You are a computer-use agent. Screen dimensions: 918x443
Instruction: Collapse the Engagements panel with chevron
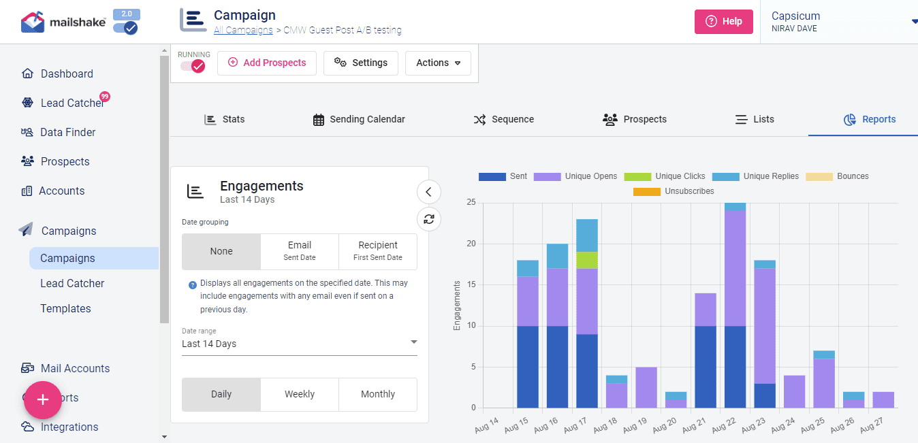pyautogui.click(x=429, y=192)
